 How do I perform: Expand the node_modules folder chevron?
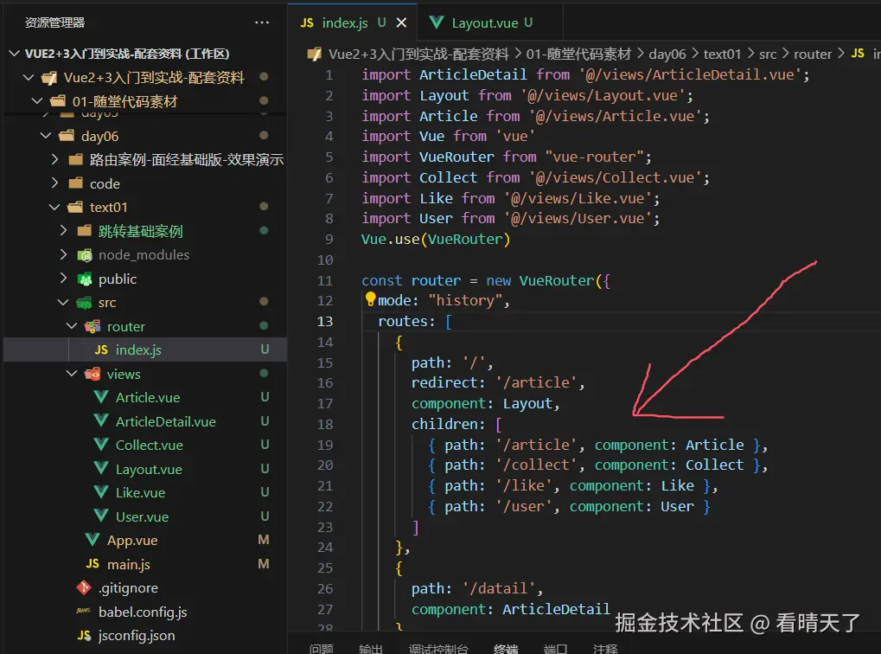click(63, 254)
